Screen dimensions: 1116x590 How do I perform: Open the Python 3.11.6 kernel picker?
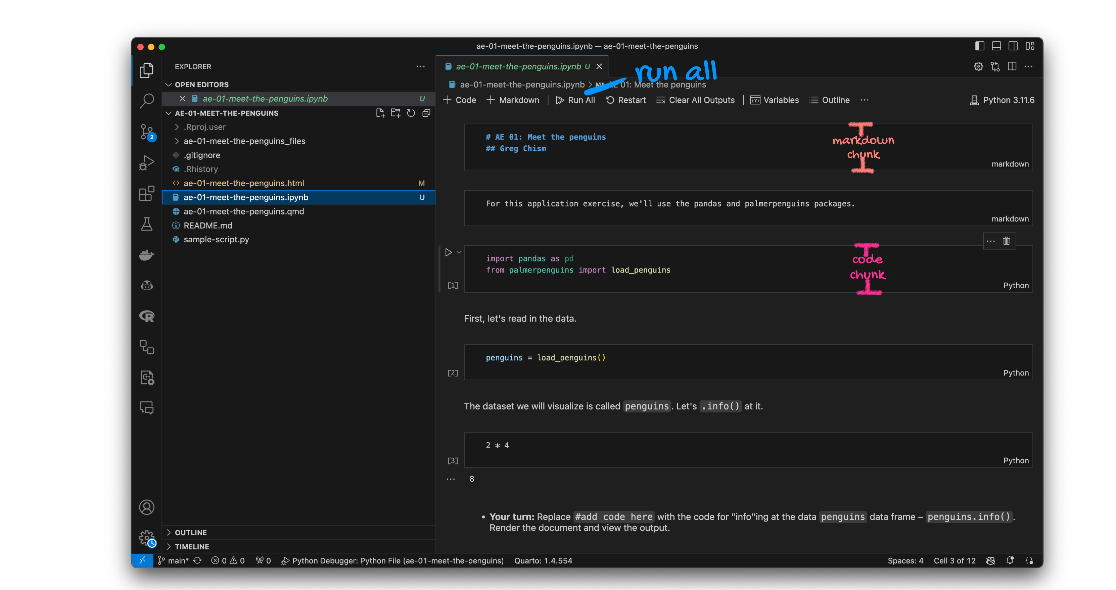1002,100
